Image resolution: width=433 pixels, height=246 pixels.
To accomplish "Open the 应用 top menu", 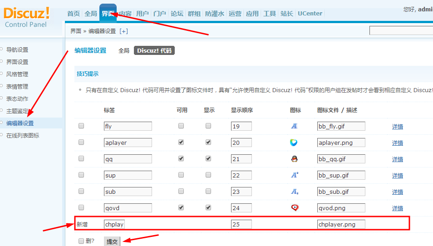I will tap(252, 14).
